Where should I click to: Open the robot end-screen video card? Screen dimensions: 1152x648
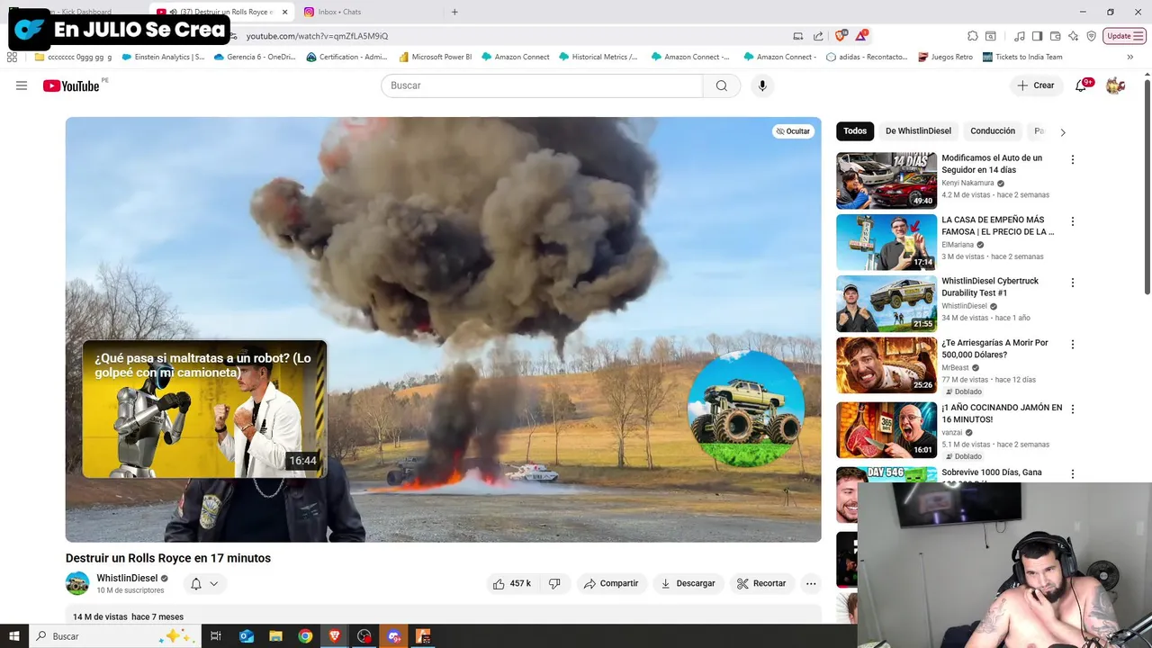point(204,409)
